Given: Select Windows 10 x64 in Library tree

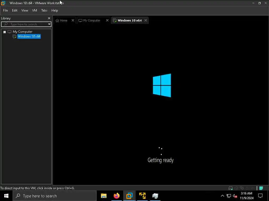Looking at the screenshot, I should [x=29, y=36].
